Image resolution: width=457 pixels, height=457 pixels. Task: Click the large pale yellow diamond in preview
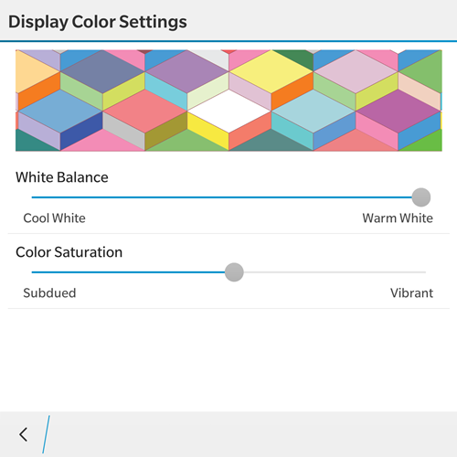271,71
